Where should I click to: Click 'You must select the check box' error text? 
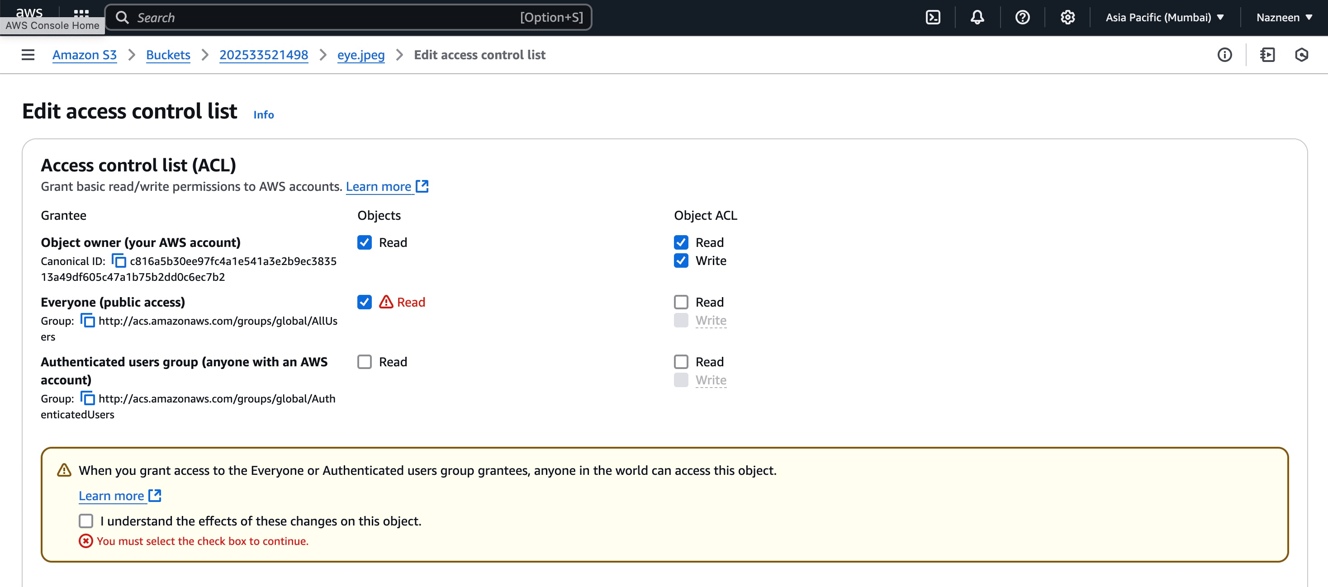[x=203, y=540]
